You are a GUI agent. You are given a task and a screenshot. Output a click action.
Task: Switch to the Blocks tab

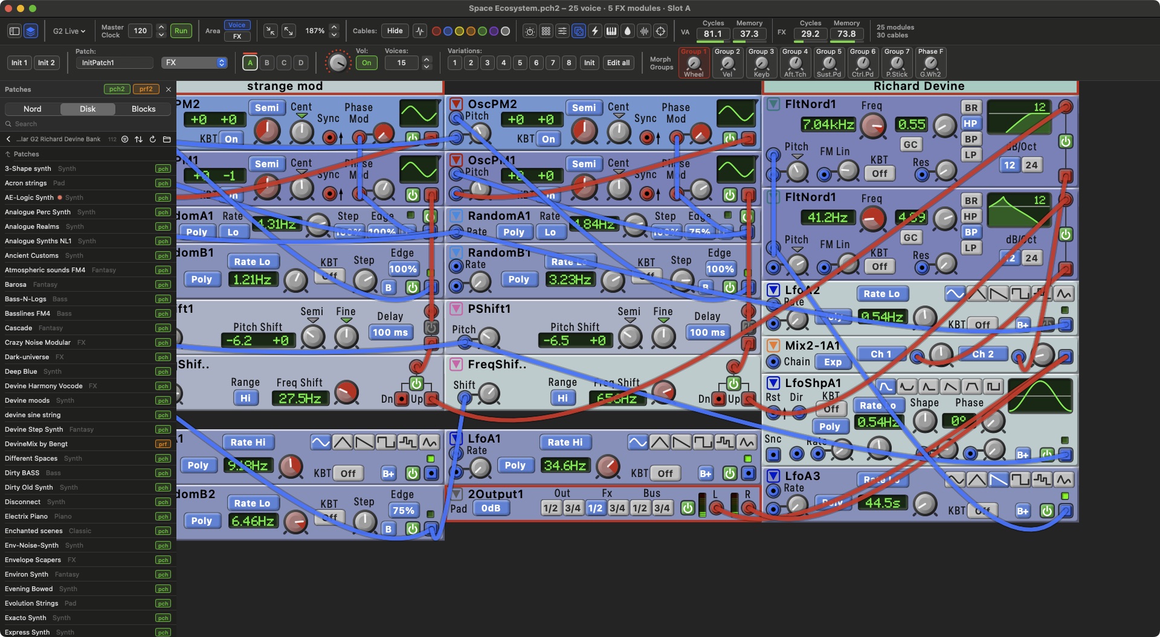143,109
